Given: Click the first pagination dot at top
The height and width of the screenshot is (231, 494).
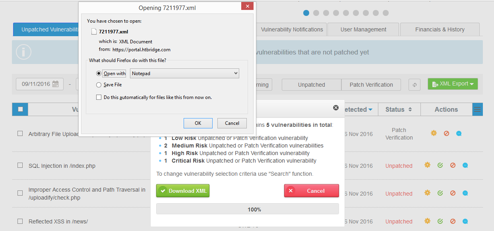Looking at the screenshot, I should (306, 13).
